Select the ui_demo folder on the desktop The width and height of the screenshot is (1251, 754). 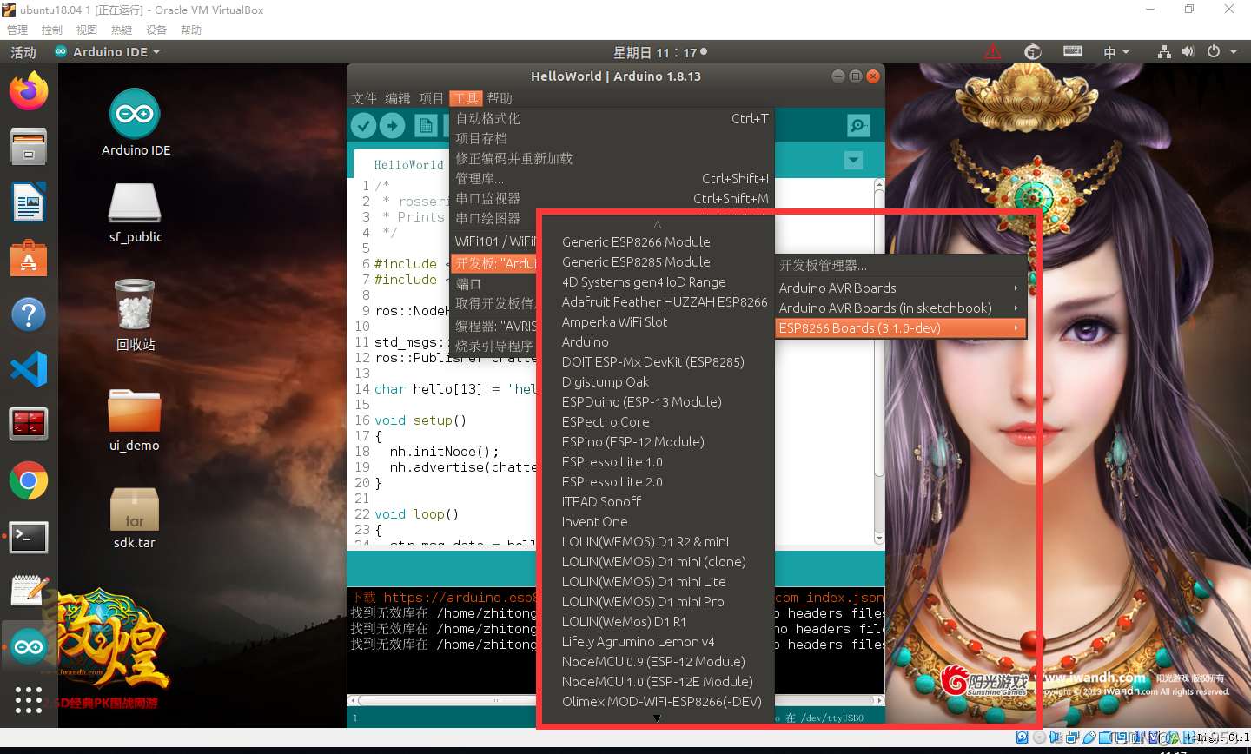click(135, 420)
